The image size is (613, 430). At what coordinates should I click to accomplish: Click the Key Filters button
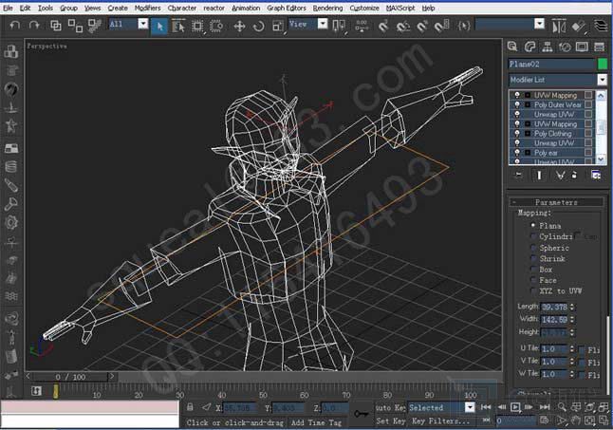(x=441, y=421)
